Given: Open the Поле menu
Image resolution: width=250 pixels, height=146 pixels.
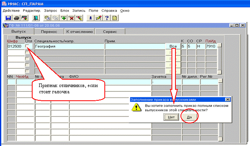Looking at the screenshot, I should 93,11.
